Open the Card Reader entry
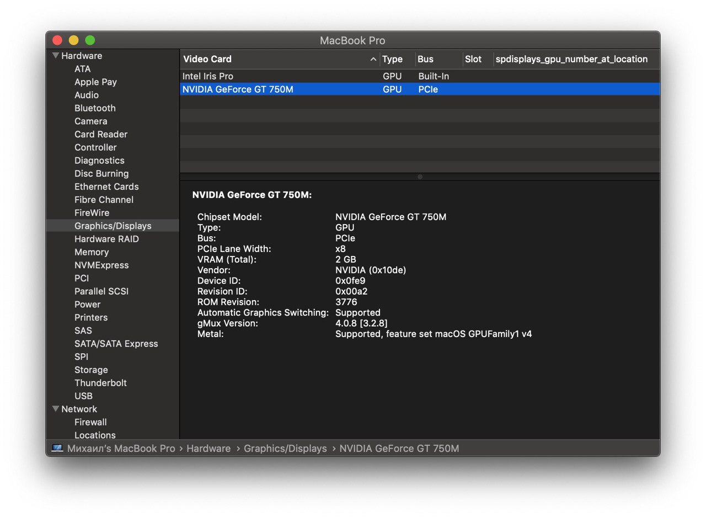The image size is (706, 517). (x=101, y=134)
